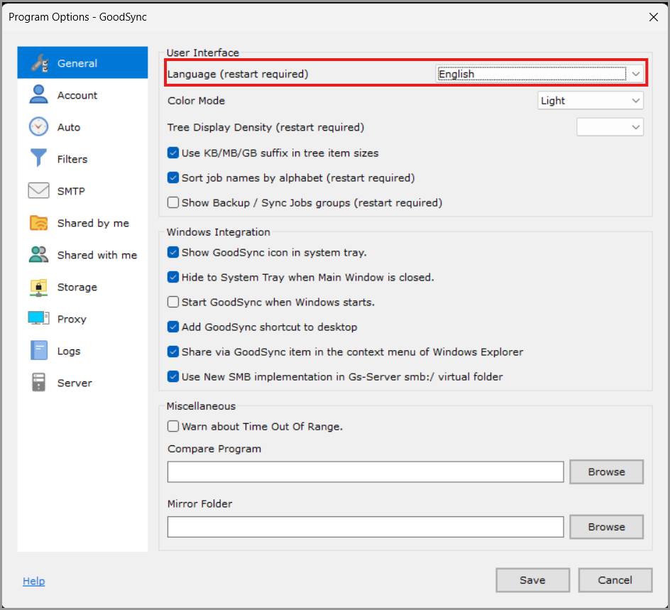Switch to the Storage tab
670x610 pixels.
[82, 287]
